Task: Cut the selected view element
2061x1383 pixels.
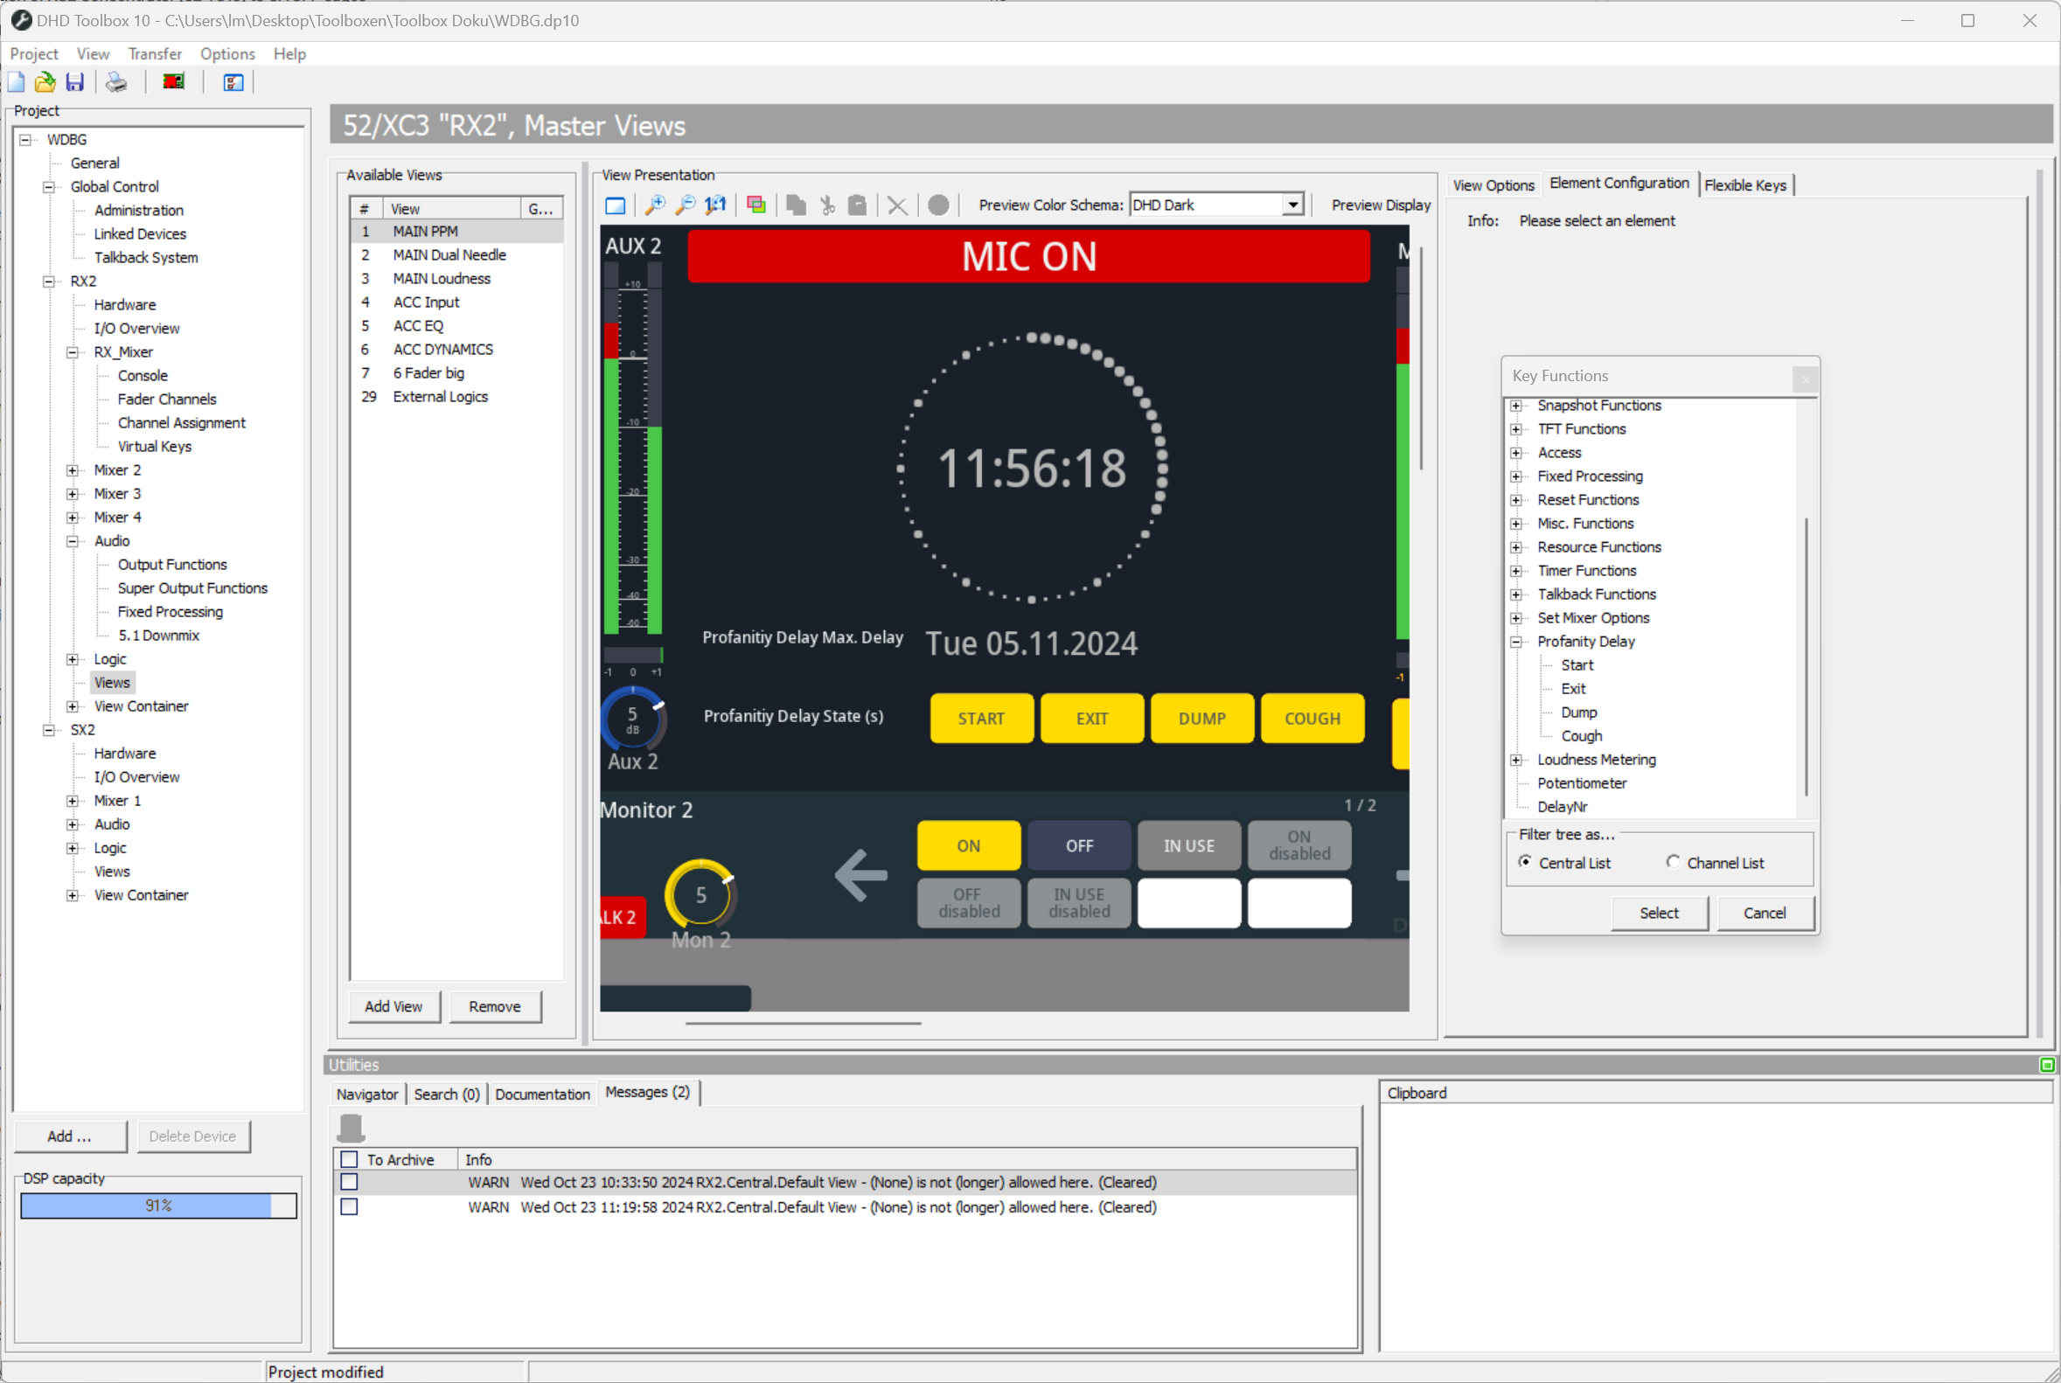Action: (x=826, y=205)
